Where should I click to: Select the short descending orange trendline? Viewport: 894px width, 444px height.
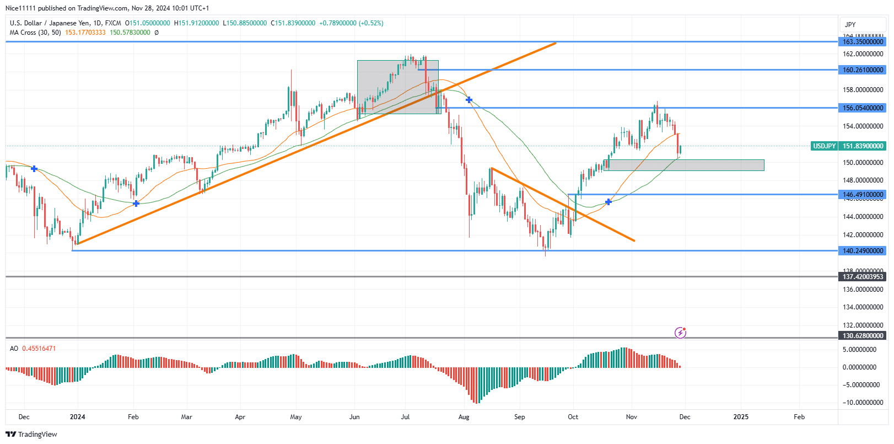[x=563, y=204]
